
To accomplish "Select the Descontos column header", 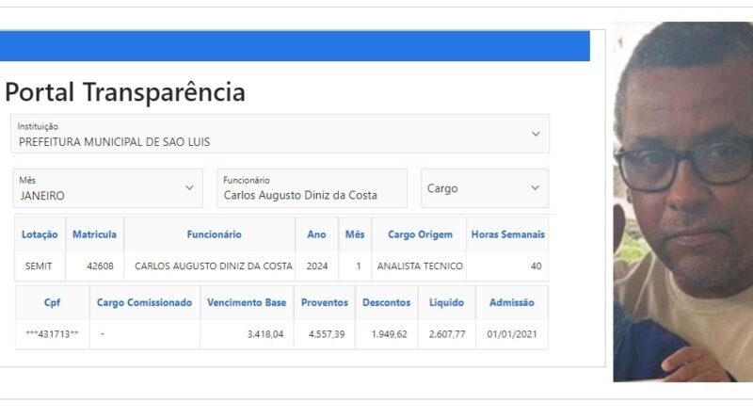I will pyautogui.click(x=385, y=303).
